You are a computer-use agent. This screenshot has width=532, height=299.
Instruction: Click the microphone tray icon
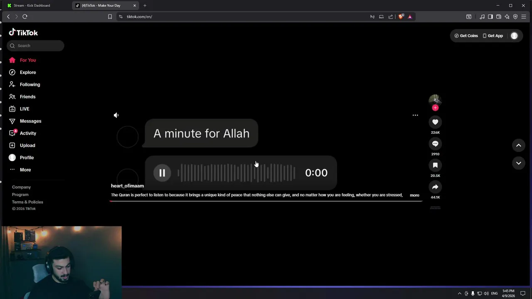pos(473,294)
